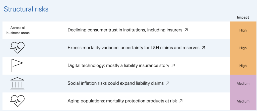Open Digital technology liability insurance story link
Screen dimensions: 257x111
[118, 65]
